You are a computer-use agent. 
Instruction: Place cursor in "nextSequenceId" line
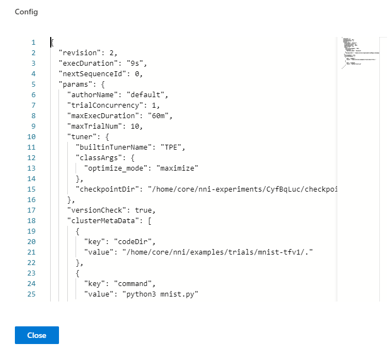click(94, 74)
